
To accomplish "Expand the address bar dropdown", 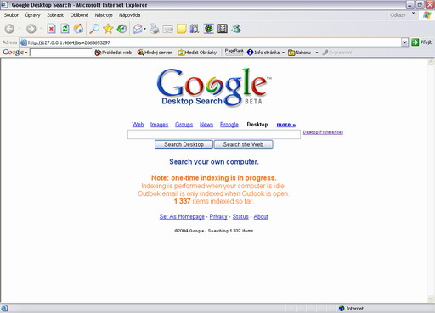I will point(404,42).
